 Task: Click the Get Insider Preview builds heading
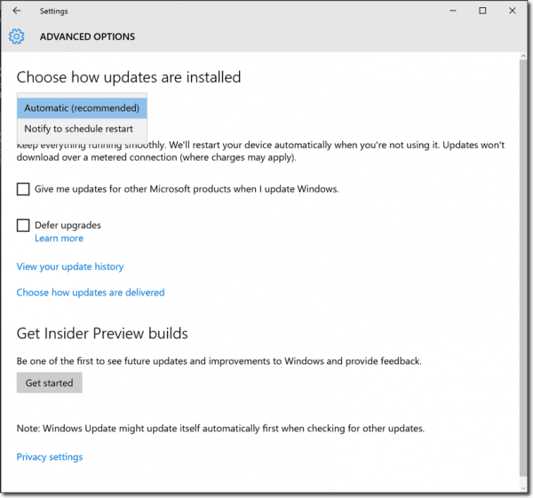[x=102, y=333]
